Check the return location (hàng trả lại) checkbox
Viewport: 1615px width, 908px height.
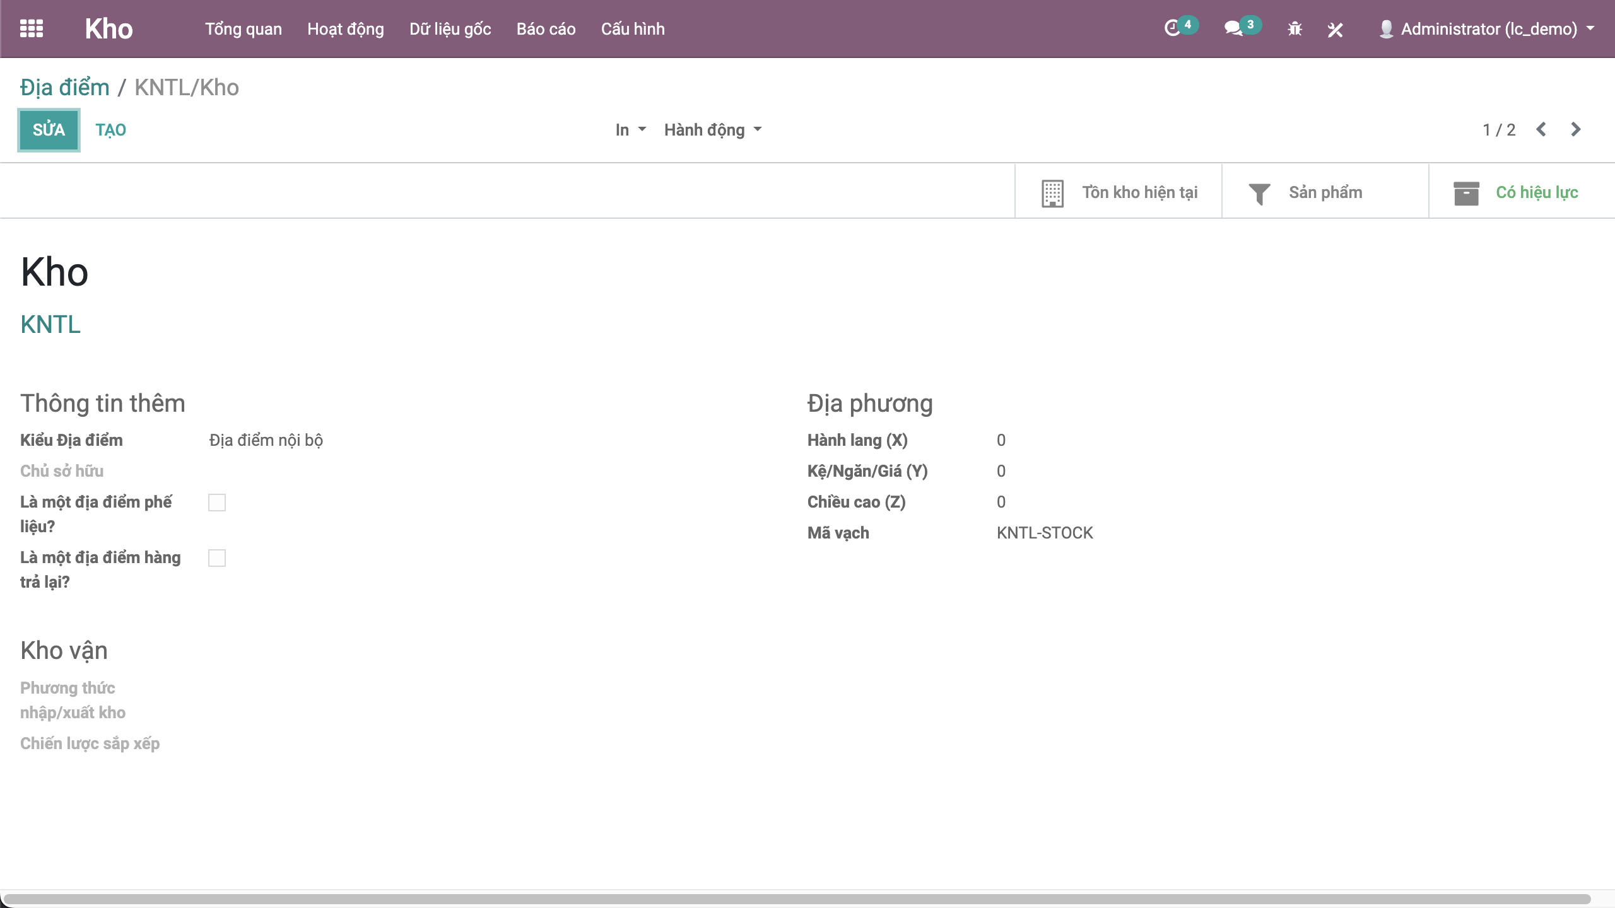coord(217,558)
